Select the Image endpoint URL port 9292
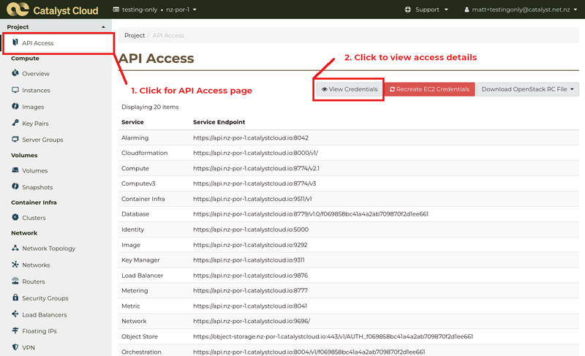The image size is (585, 356). click(x=250, y=246)
